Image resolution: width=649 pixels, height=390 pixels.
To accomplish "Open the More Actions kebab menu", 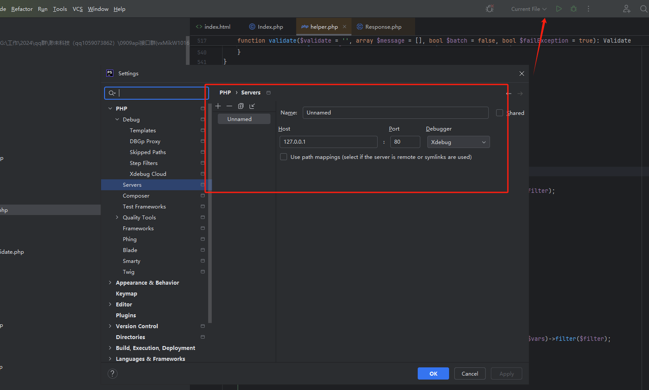I will [588, 9].
